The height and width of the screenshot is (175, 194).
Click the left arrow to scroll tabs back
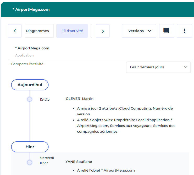15,31
